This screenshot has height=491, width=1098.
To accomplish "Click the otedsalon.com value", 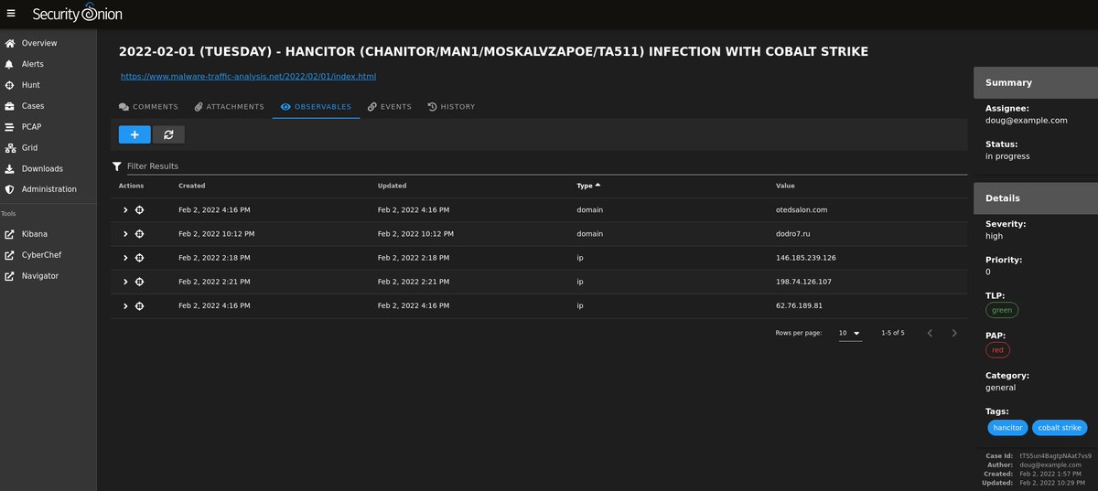I will coord(802,209).
